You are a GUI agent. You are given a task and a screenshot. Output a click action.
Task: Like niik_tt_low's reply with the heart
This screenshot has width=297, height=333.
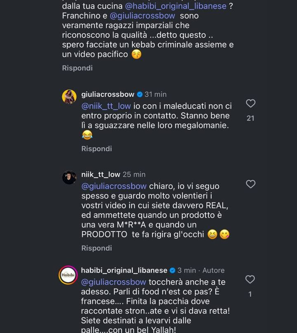250,184
